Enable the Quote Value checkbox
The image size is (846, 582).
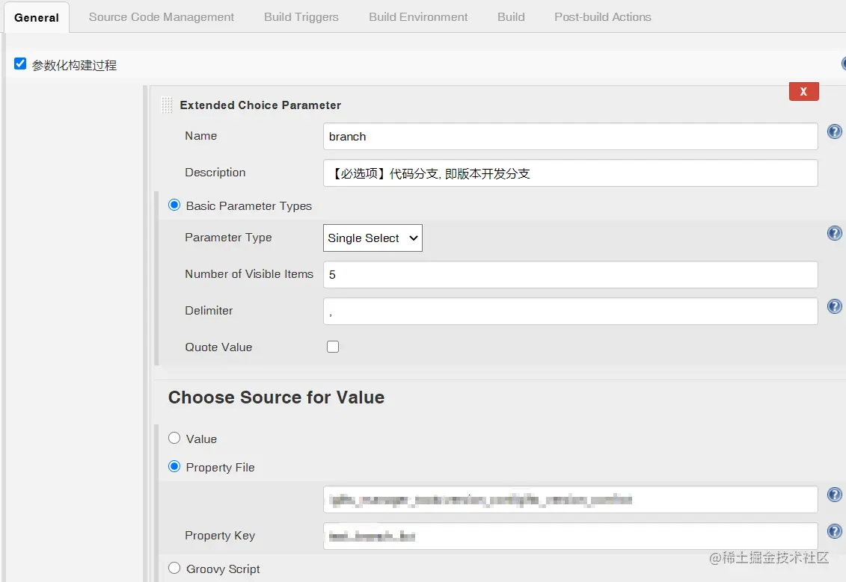[333, 347]
